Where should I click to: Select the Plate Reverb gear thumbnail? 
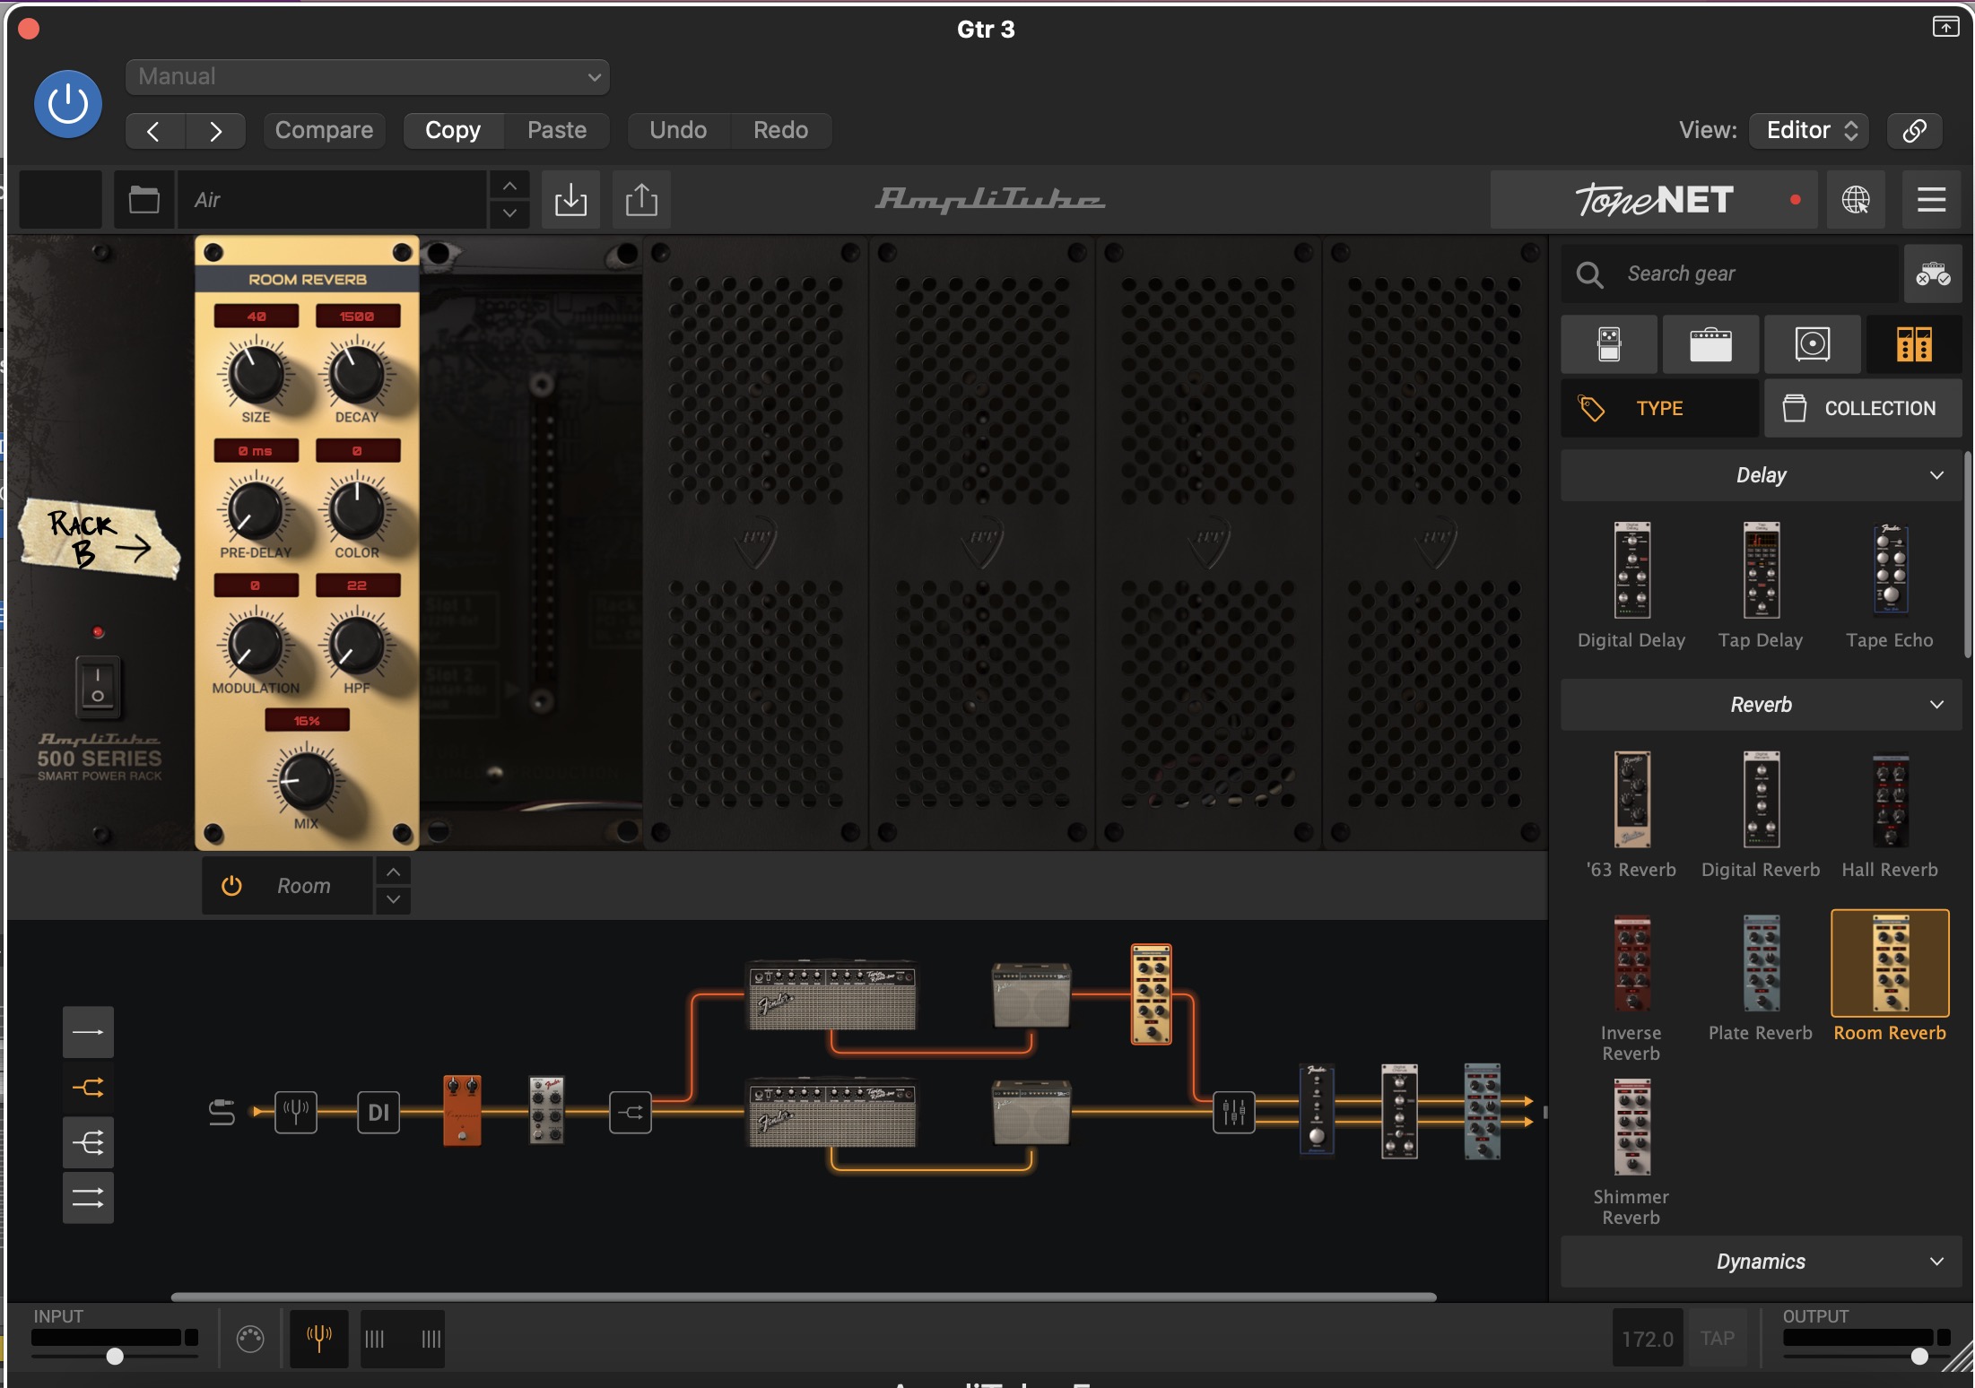tap(1761, 964)
